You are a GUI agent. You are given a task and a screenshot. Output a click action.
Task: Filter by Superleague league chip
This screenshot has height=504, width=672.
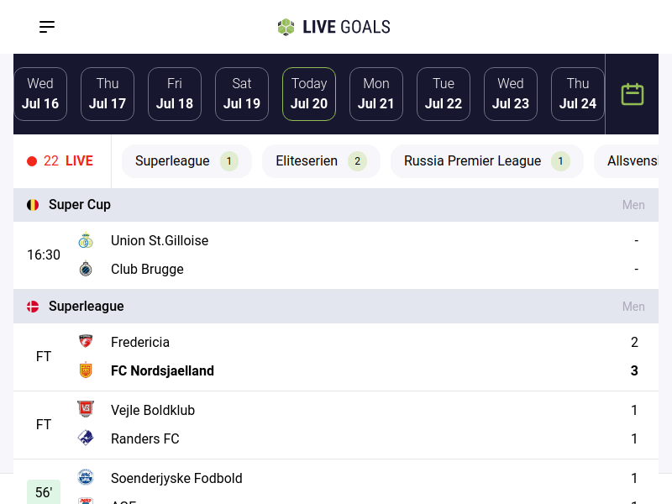coord(186,161)
